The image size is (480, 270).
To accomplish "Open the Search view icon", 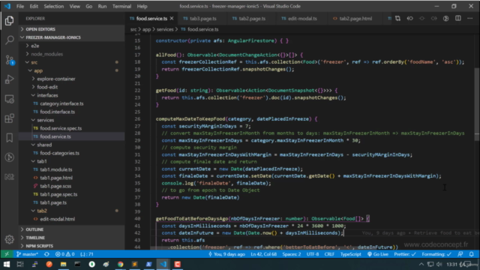I will point(10,40).
